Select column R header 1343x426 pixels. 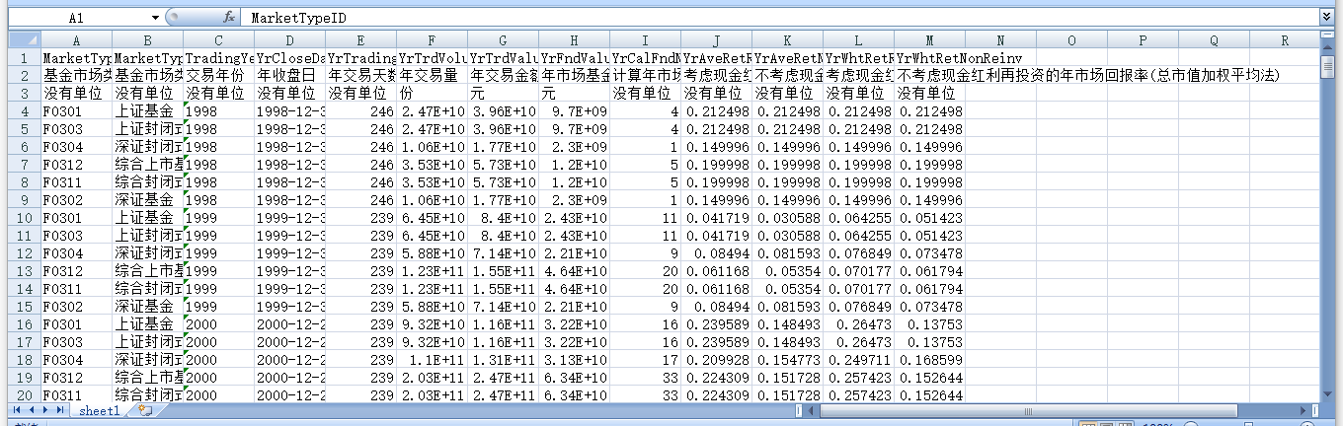pyautogui.click(x=1285, y=40)
